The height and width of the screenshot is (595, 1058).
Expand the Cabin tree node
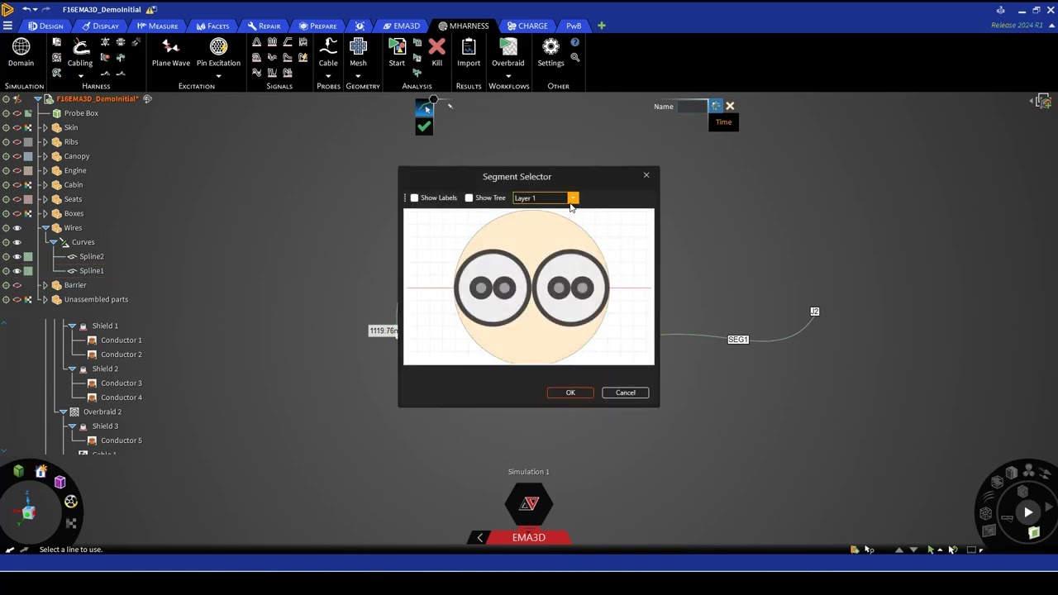[45, 185]
